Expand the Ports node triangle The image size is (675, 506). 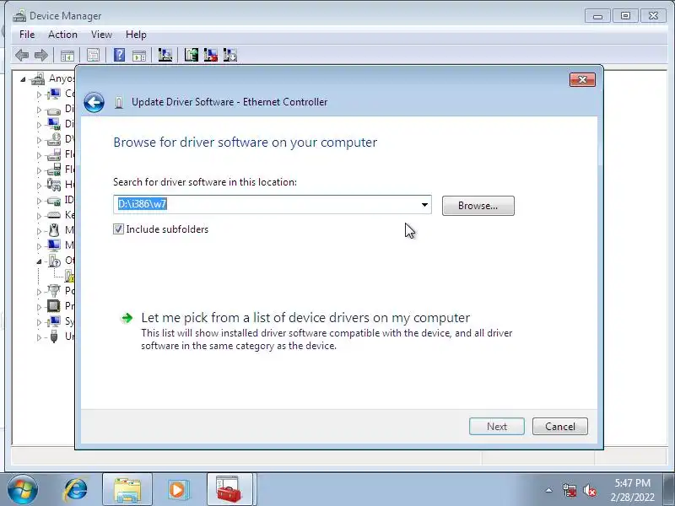click(39, 292)
